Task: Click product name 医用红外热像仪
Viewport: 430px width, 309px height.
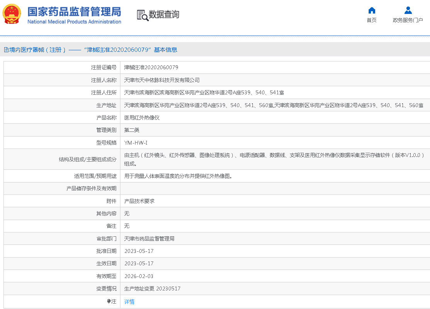Action: [142, 118]
